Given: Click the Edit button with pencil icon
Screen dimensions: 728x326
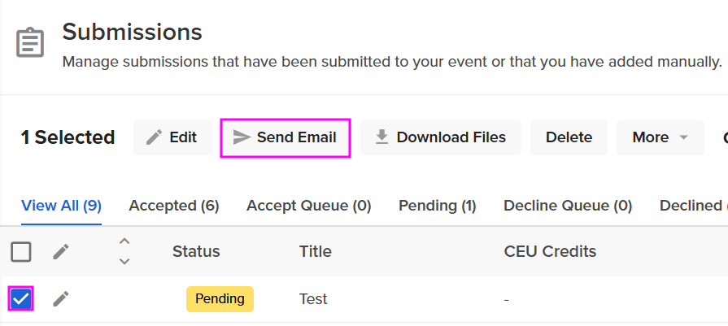Looking at the screenshot, I should pyautogui.click(x=172, y=137).
